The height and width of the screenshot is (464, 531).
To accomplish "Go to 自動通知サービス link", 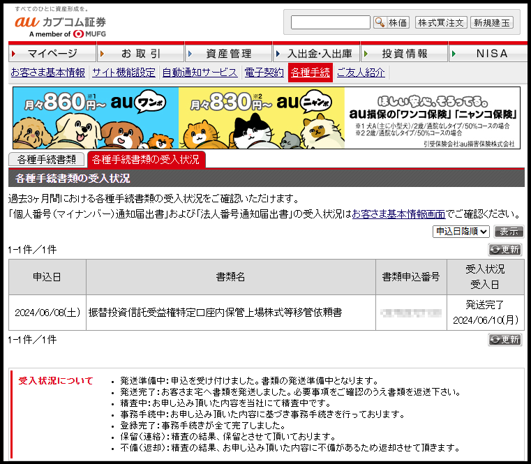I will tap(200, 73).
